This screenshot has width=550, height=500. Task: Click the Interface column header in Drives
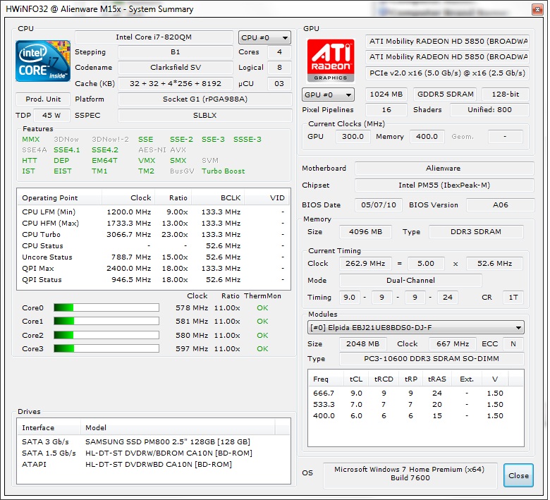(49, 428)
